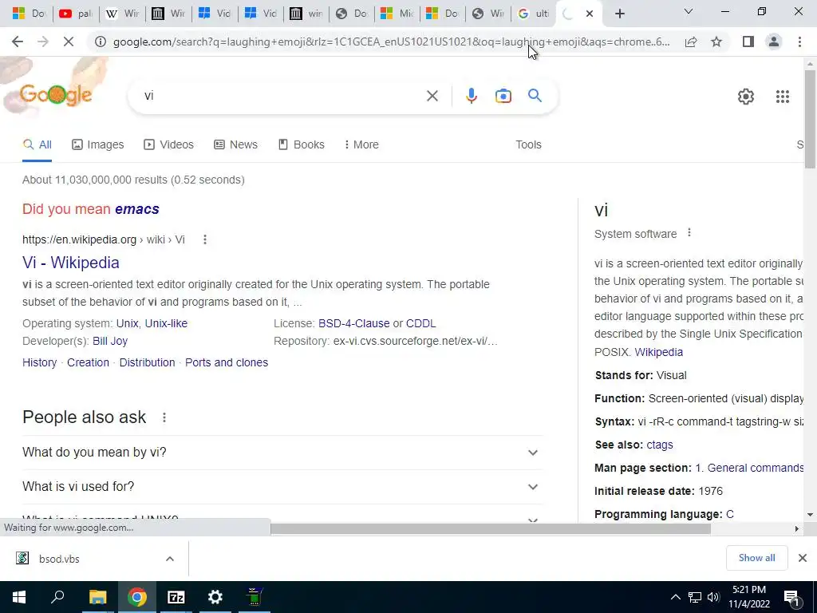Open search Tools
Screen dimensions: 817x613
coord(528,145)
